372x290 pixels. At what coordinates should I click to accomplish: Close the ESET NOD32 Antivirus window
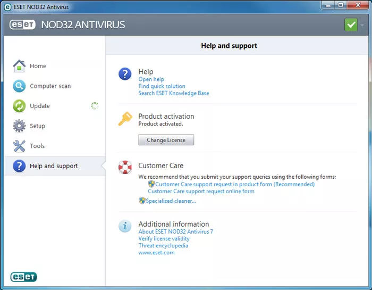click(358, 5)
